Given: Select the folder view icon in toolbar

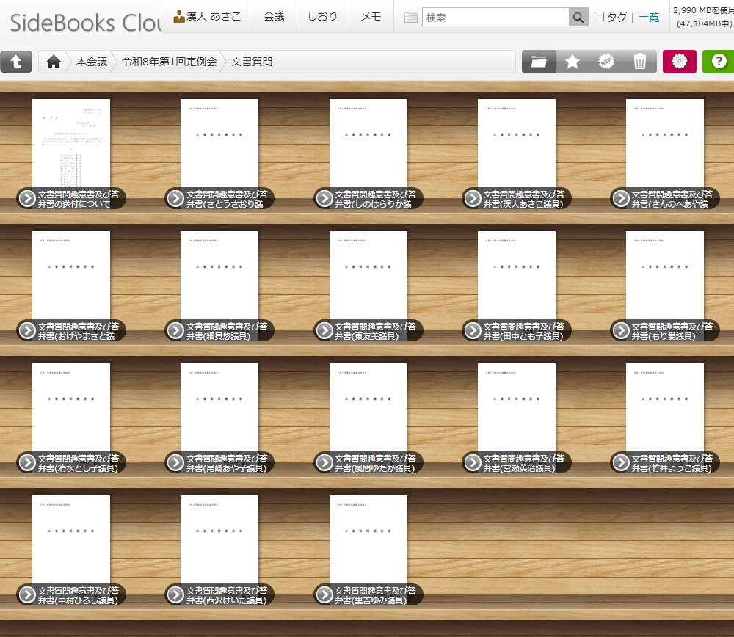Looking at the screenshot, I should coord(539,62).
